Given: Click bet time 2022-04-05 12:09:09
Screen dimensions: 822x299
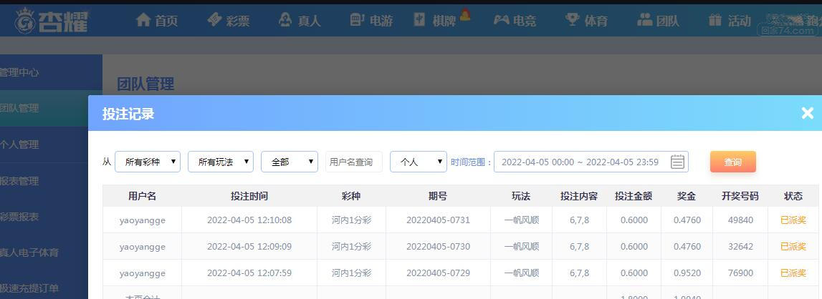Looking at the screenshot, I should [249, 246].
